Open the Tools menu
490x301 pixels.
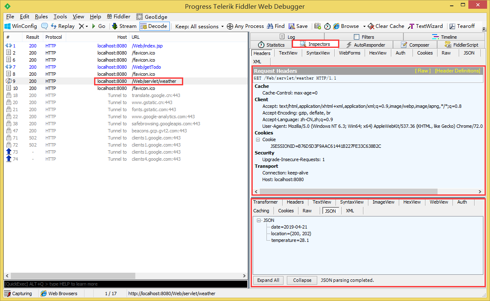pos(60,17)
